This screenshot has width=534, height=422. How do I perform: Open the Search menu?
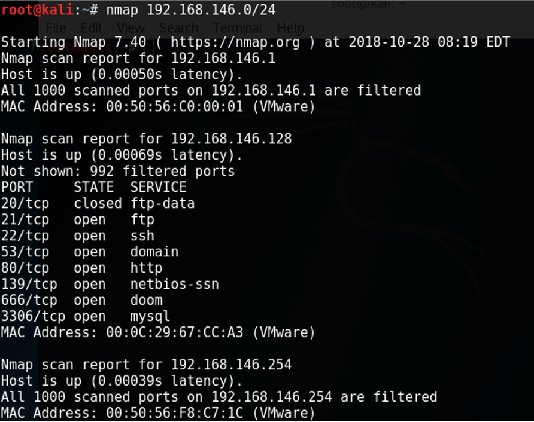[178, 28]
